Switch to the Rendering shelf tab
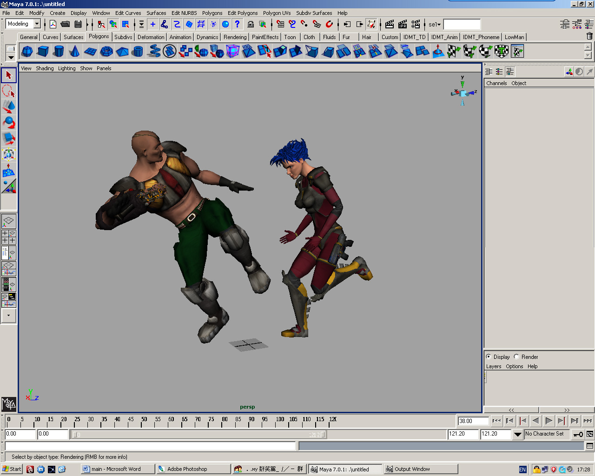The image size is (595, 476). point(235,37)
